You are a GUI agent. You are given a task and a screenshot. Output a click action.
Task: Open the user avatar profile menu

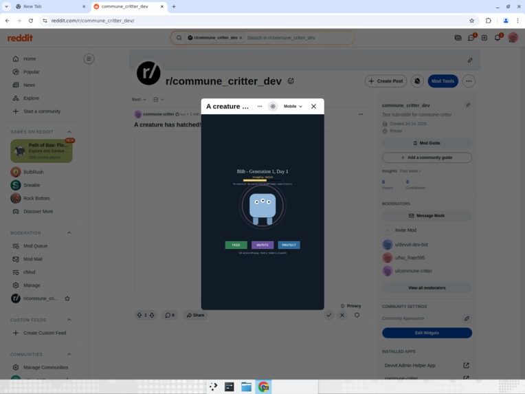[x=513, y=38]
